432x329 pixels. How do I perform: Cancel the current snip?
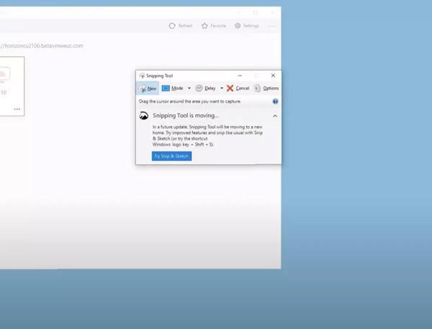(x=238, y=88)
